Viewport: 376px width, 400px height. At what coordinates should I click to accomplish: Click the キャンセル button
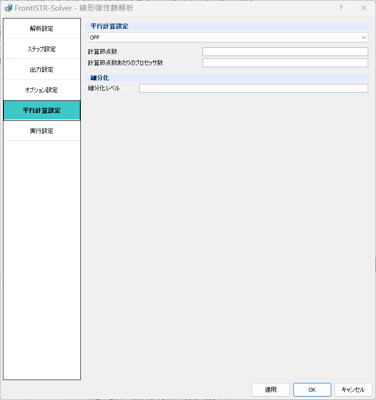(x=353, y=390)
